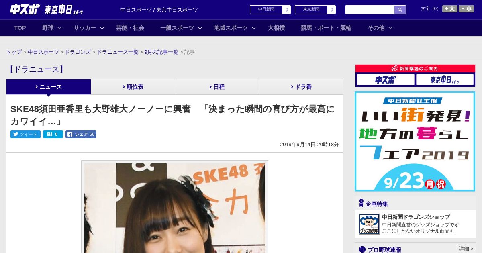Click the 企画特集 heading

point(377,204)
